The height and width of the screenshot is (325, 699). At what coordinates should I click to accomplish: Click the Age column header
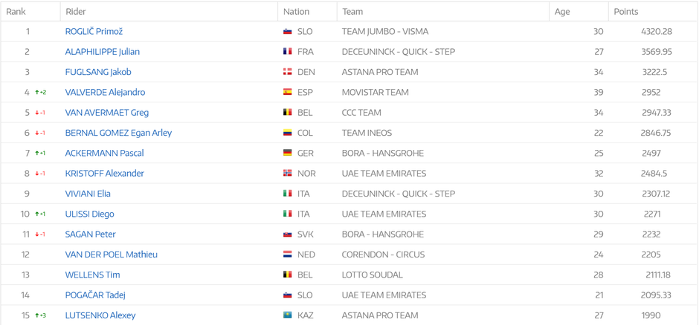click(x=562, y=12)
